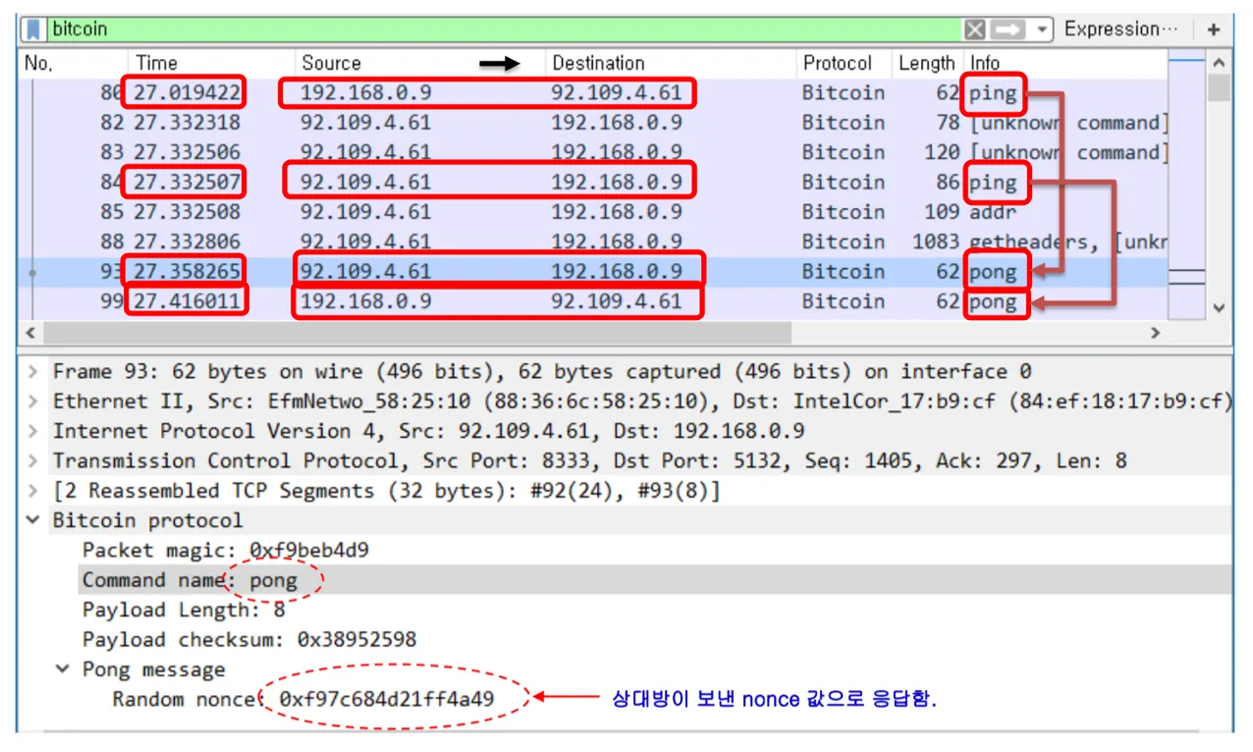The height and width of the screenshot is (752, 1253).
Task: Expand the Internet Protocol Version 4 row
Action: [34, 431]
